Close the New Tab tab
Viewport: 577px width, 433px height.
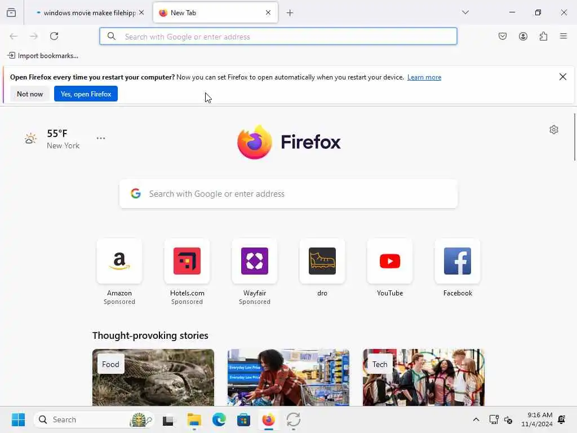point(268,12)
